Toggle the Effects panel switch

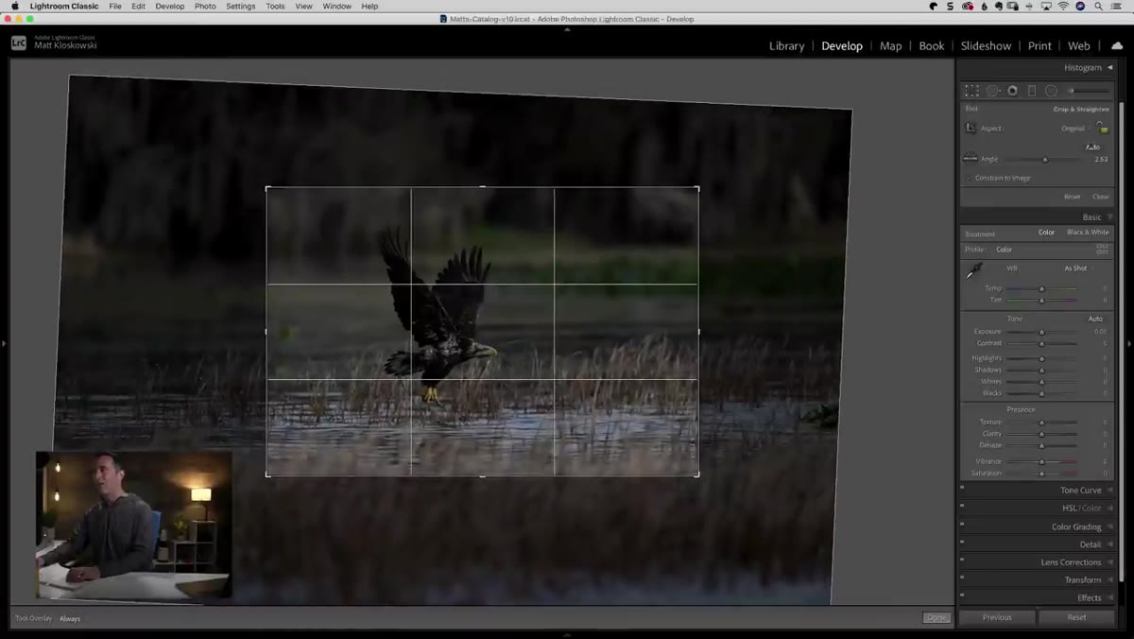(x=962, y=595)
